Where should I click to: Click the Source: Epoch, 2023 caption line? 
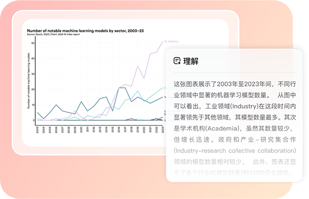(x=54, y=34)
